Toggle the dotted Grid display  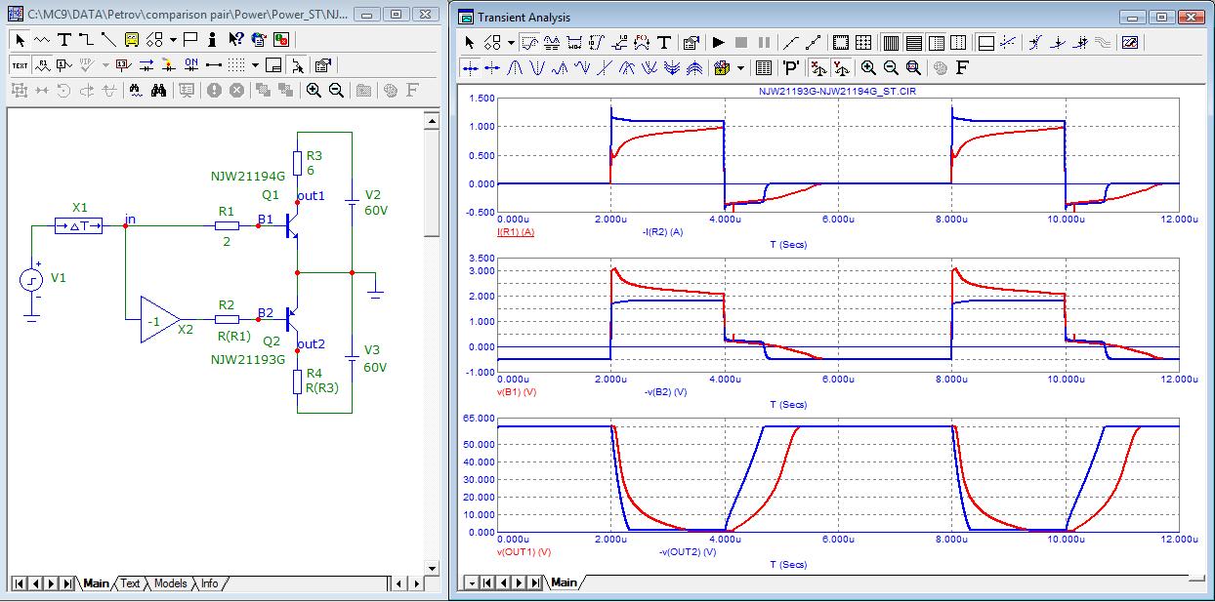point(236,64)
